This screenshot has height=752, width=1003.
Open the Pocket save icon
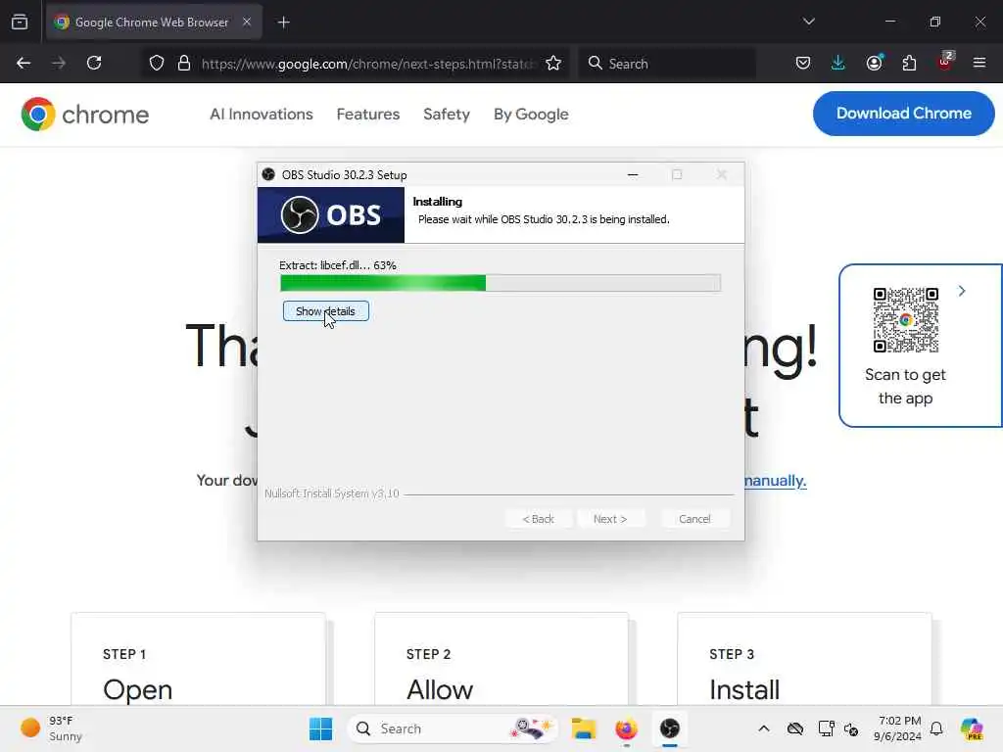(x=803, y=63)
